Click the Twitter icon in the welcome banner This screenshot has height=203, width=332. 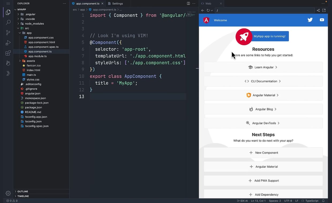click(x=310, y=20)
